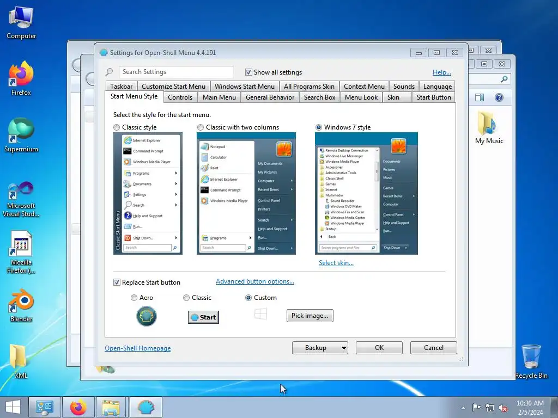Image resolution: width=558 pixels, height=418 pixels.
Task: Open the Customize Start Menu tab
Action: (173, 87)
